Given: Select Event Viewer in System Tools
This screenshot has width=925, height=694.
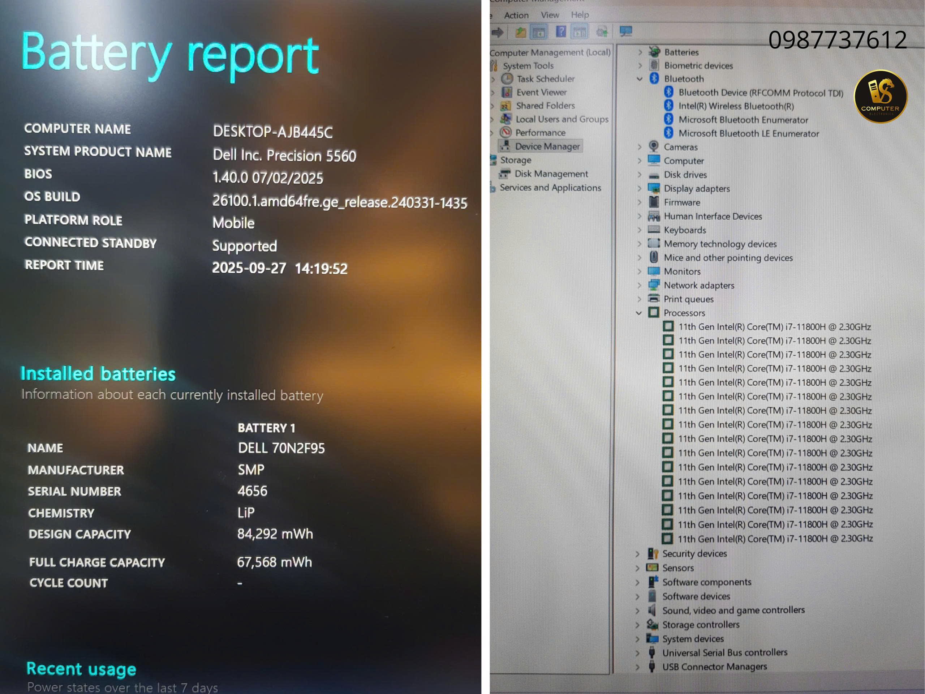Looking at the screenshot, I should tap(541, 93).
